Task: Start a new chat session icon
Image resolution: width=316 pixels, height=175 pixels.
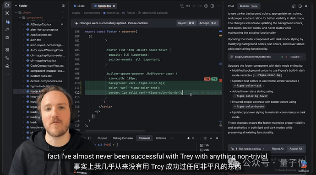Action: click(x=294, y=6)
